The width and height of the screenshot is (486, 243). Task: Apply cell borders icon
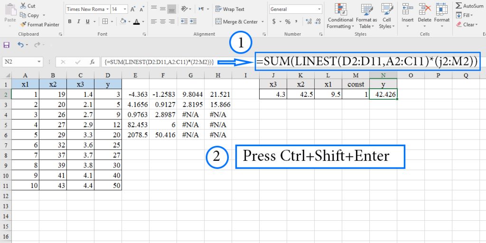(x=105, y=21)
